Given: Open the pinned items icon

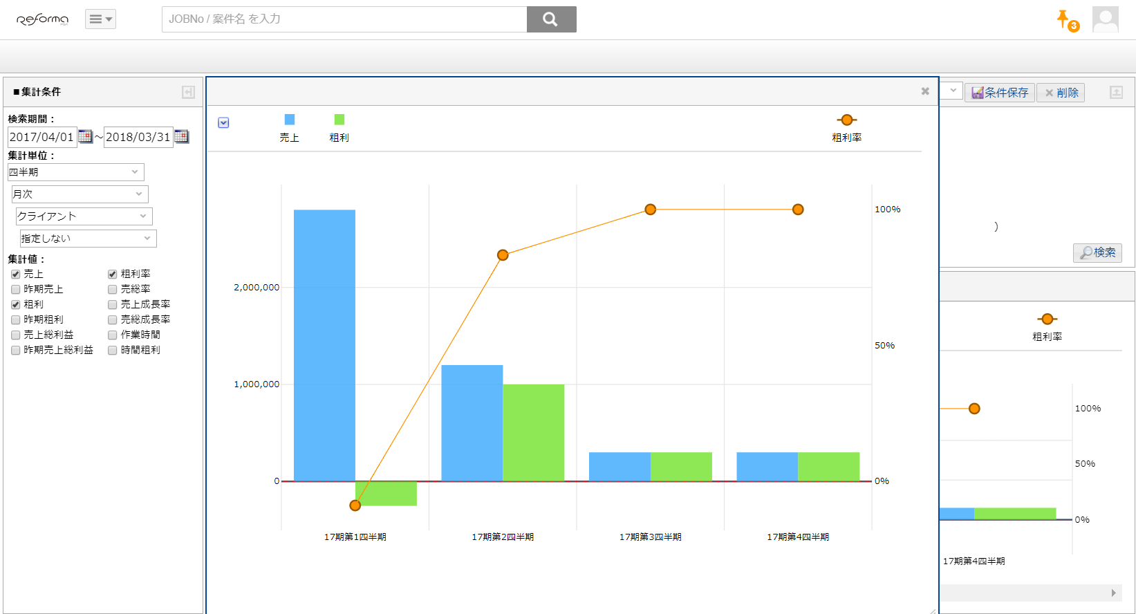Looking at the screenshot, I should [x=1065, y=20].
